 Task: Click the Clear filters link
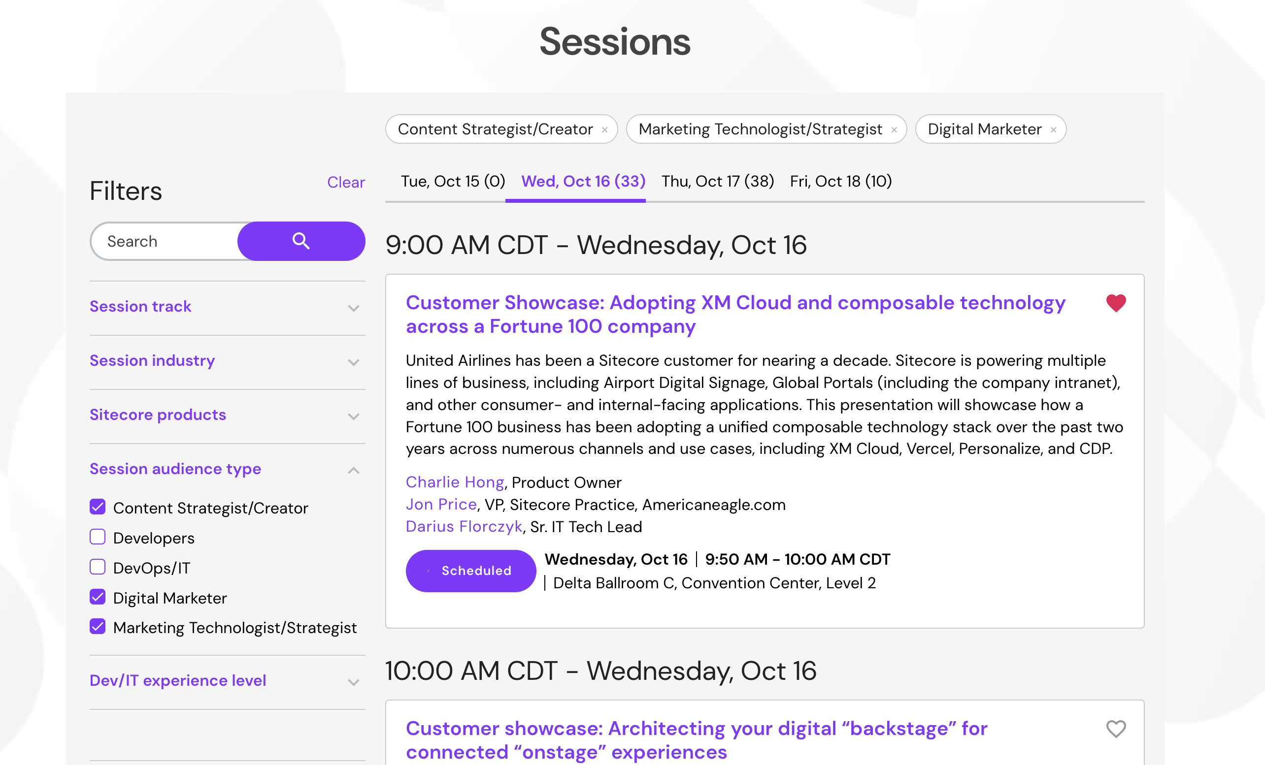coord(346,182)
